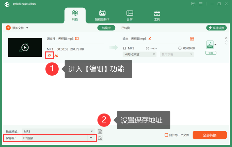
Task: Click output file name 无标题.mp3
Action: tap(139, 39)
